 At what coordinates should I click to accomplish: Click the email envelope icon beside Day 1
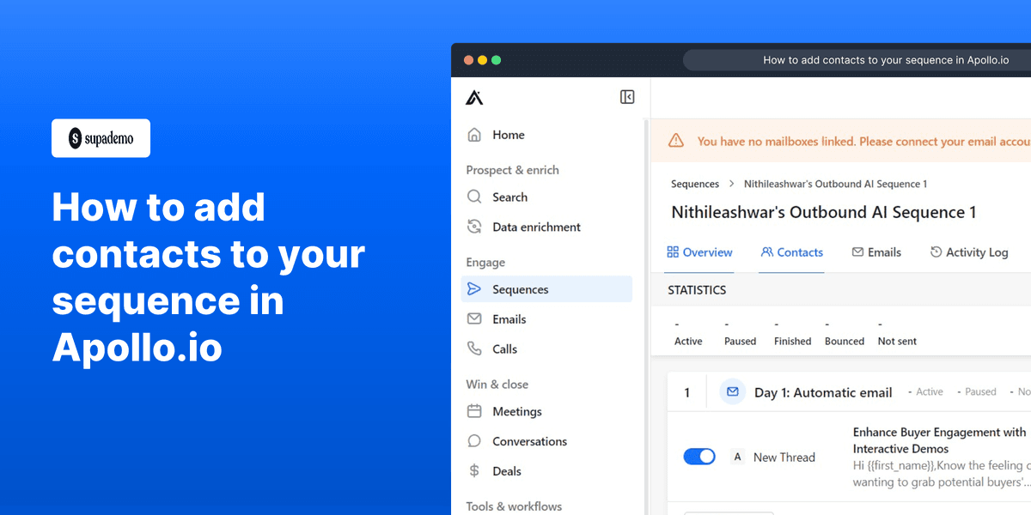pos(732,391)
